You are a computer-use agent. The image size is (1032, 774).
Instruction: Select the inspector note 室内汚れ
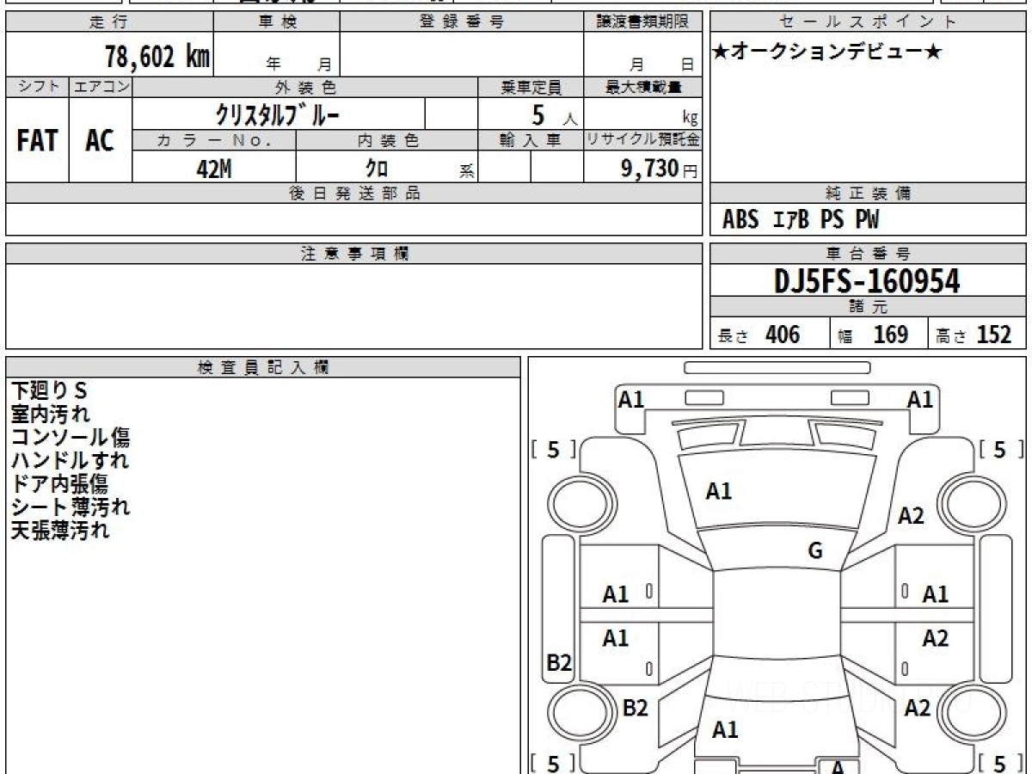coord(50,414)
